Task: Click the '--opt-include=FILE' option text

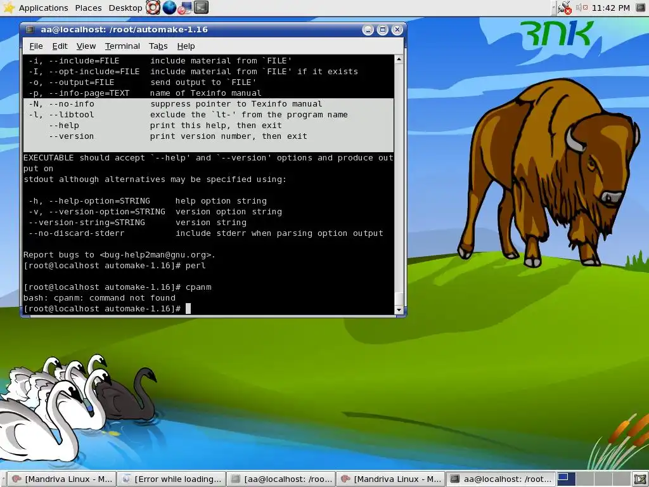Action: pyautogui.click(x=94, y=72)
